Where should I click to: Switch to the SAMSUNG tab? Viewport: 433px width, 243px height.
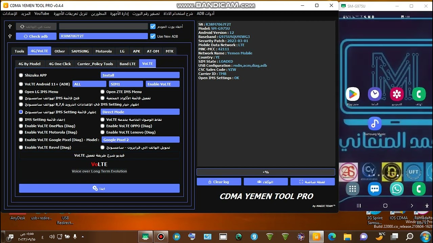(x=80, y=51)
